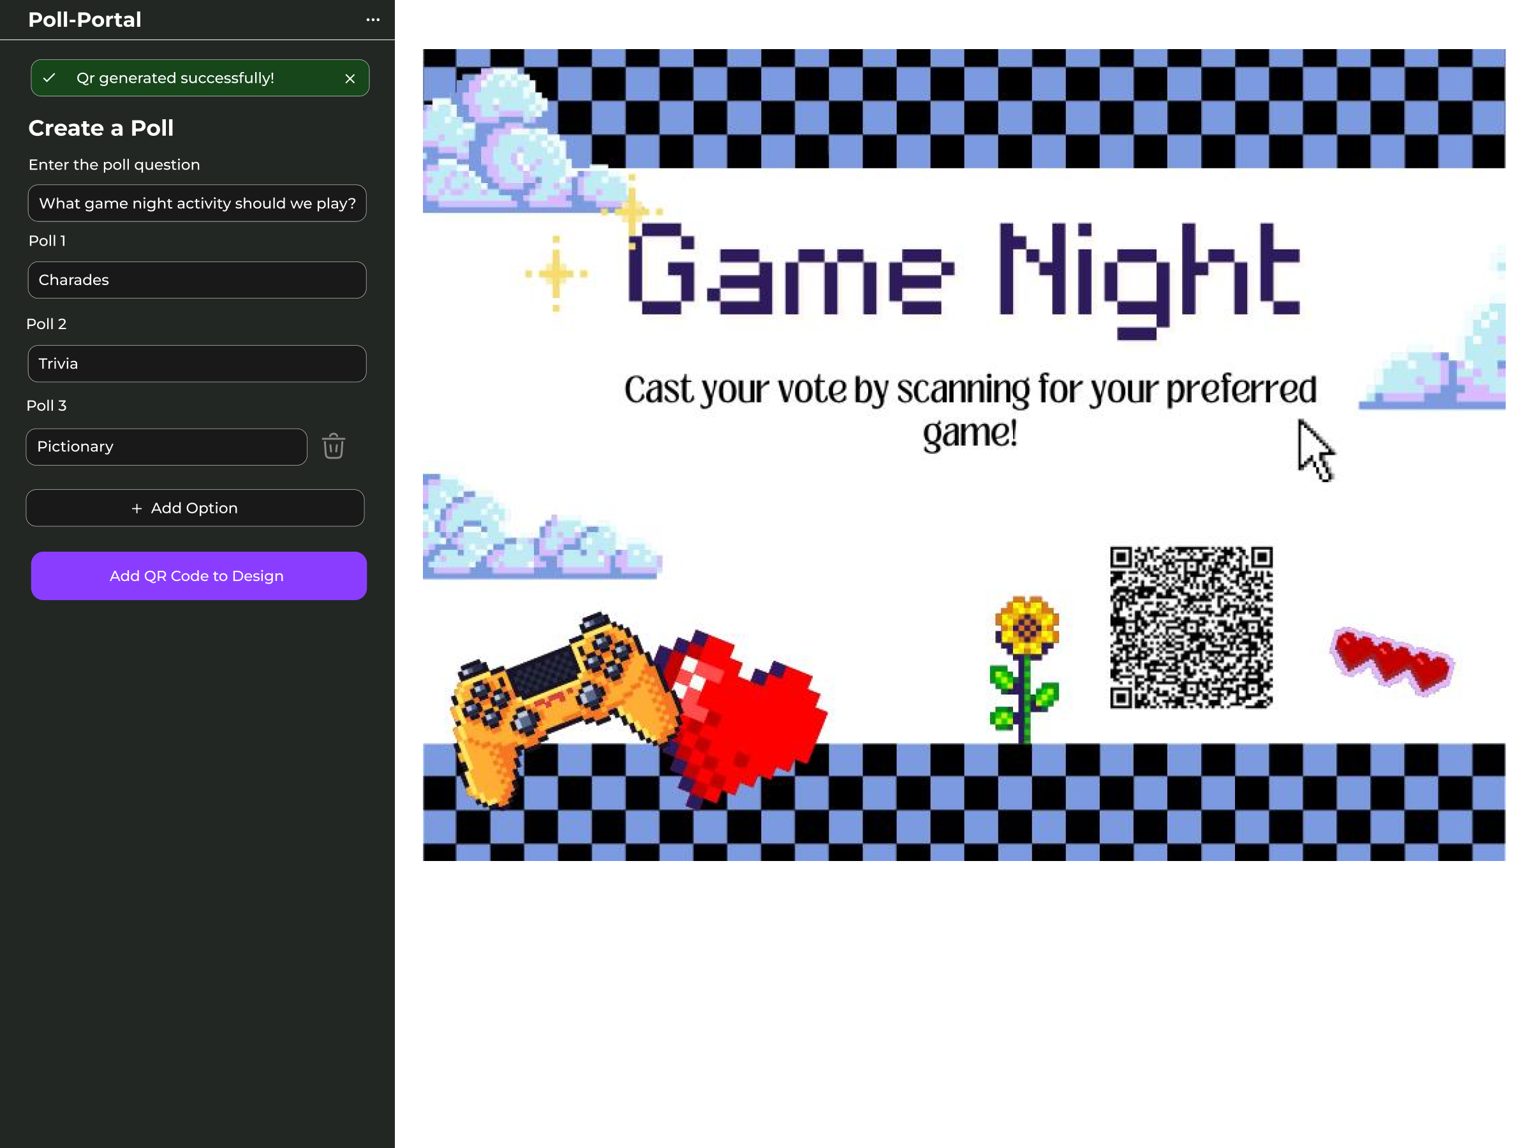Click the Add Option button
This screenshot has width=1531, height=1148.
coord(195,508)
